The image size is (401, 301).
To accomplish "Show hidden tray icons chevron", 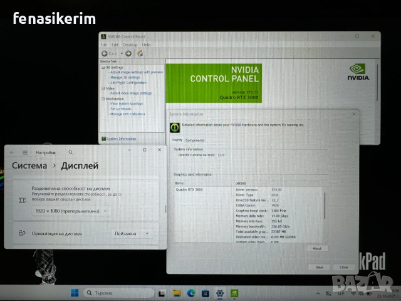I will (x=318, y=293).
